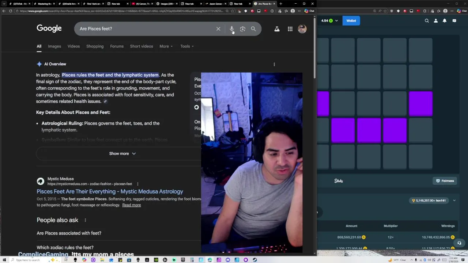Switch to Images results tab
The width and height of the screenshot is (468, 263).
click(54, 46)
